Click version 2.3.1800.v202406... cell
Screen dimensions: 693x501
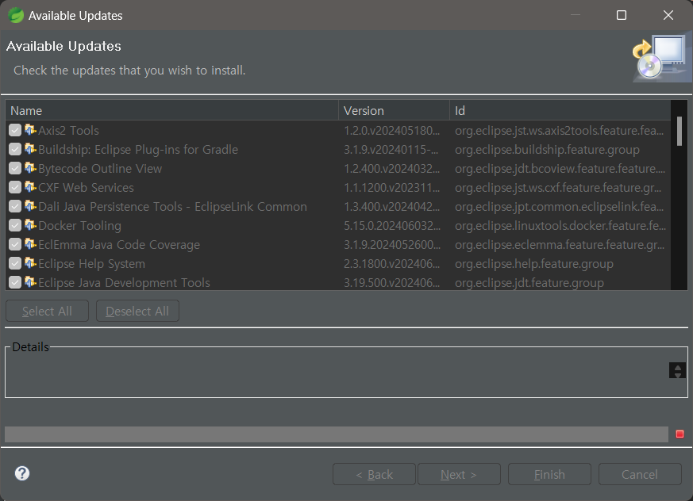tap(391, 263)
